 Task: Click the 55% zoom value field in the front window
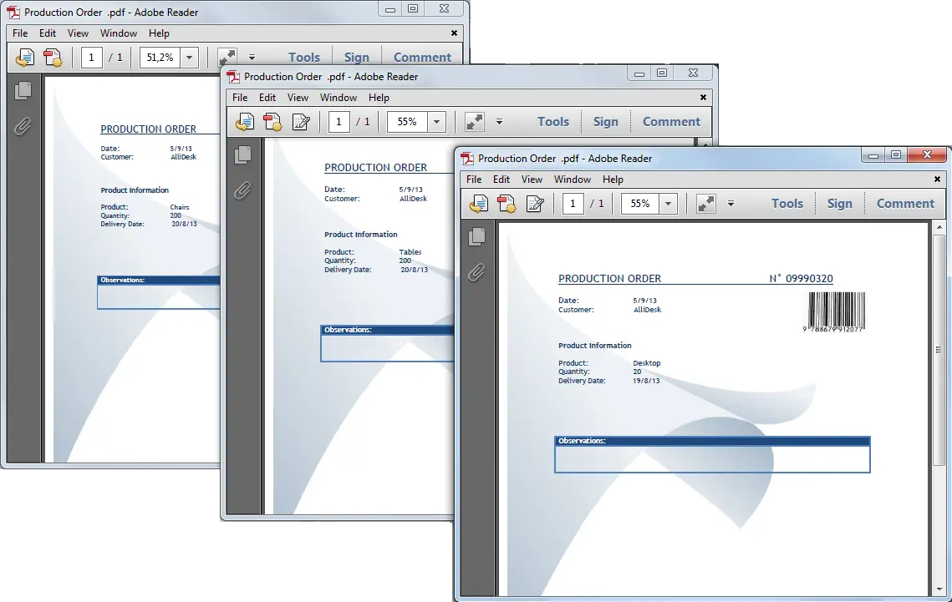coord(640,204)
